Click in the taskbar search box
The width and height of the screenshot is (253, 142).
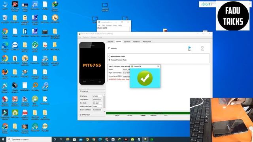29,139
